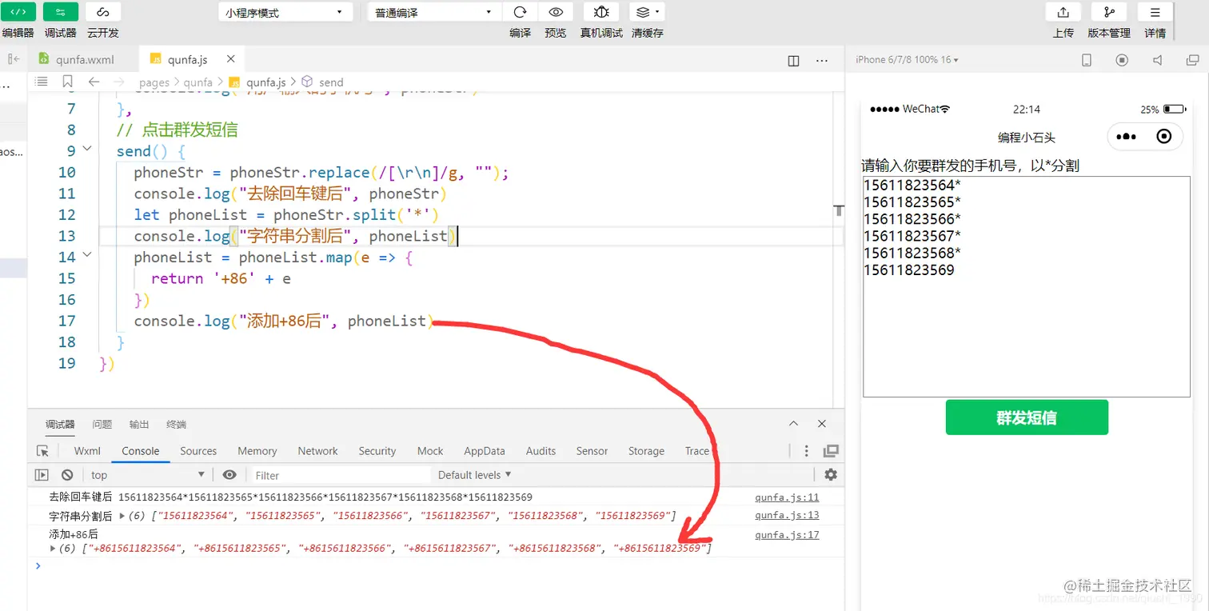Split the editor view
The width and height of the screenshot is (1209, 611).
click(793, 61)
